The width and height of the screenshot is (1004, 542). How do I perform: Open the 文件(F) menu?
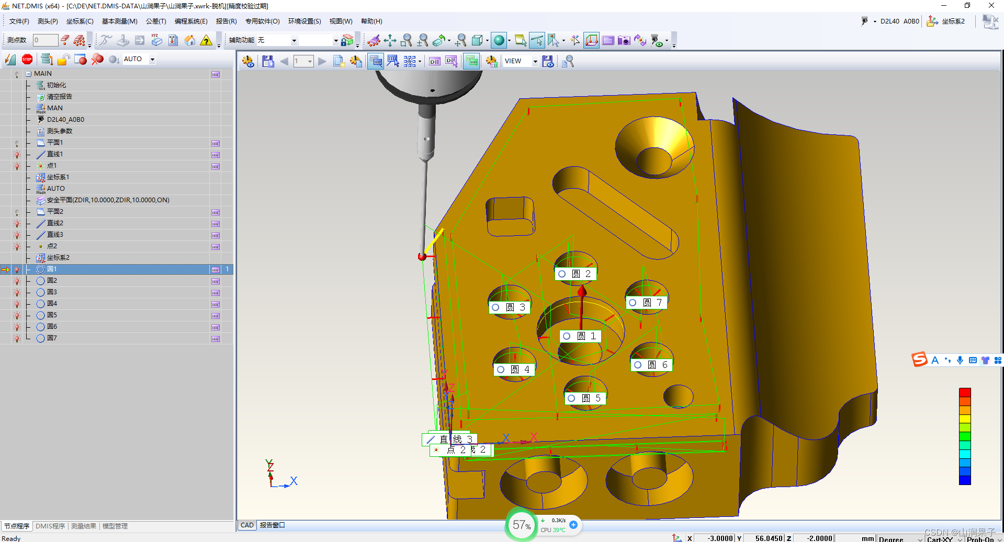pos(19,21)
